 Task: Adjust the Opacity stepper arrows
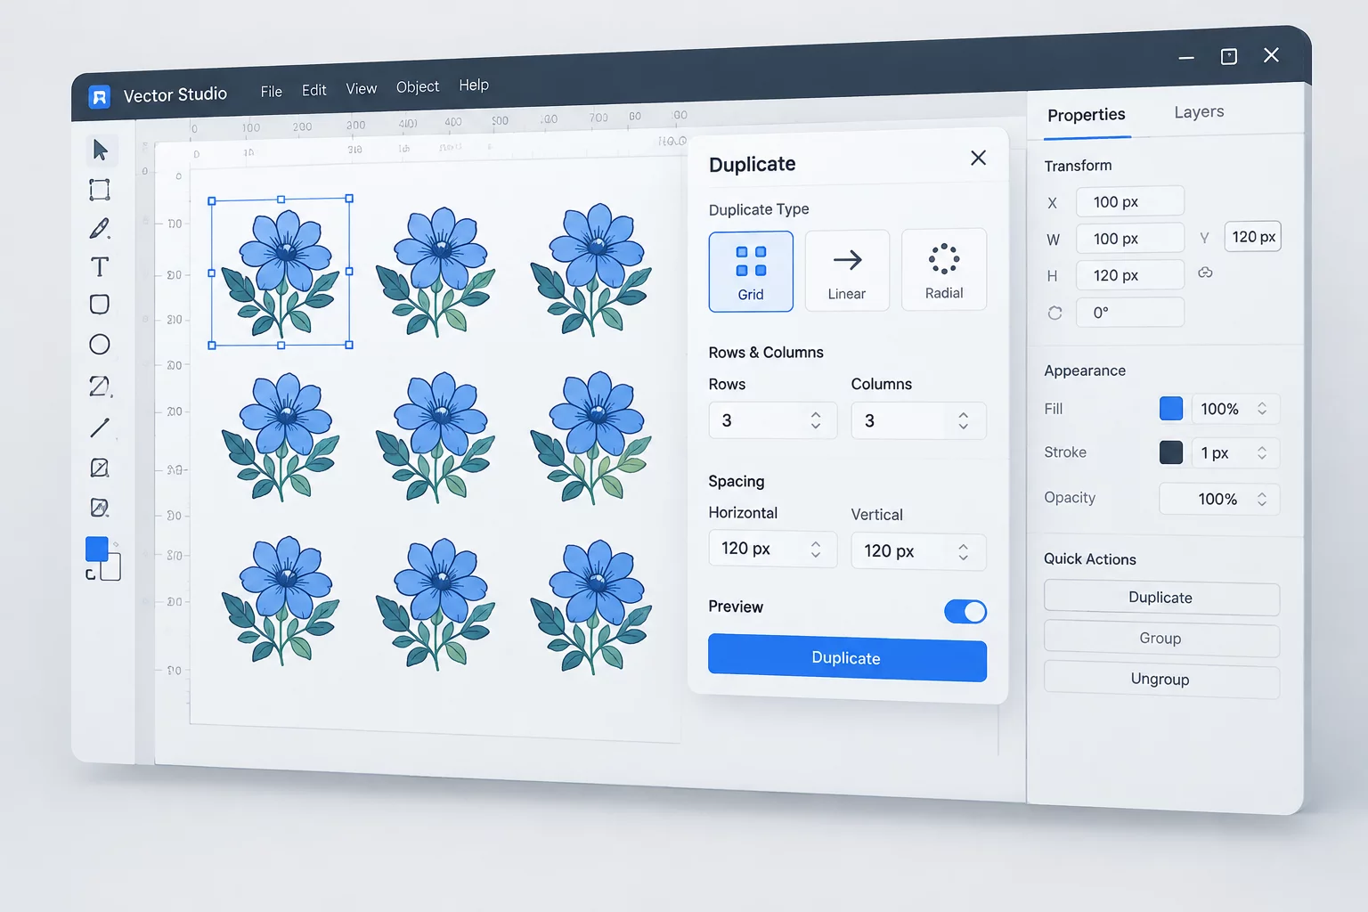[1262, 499]
